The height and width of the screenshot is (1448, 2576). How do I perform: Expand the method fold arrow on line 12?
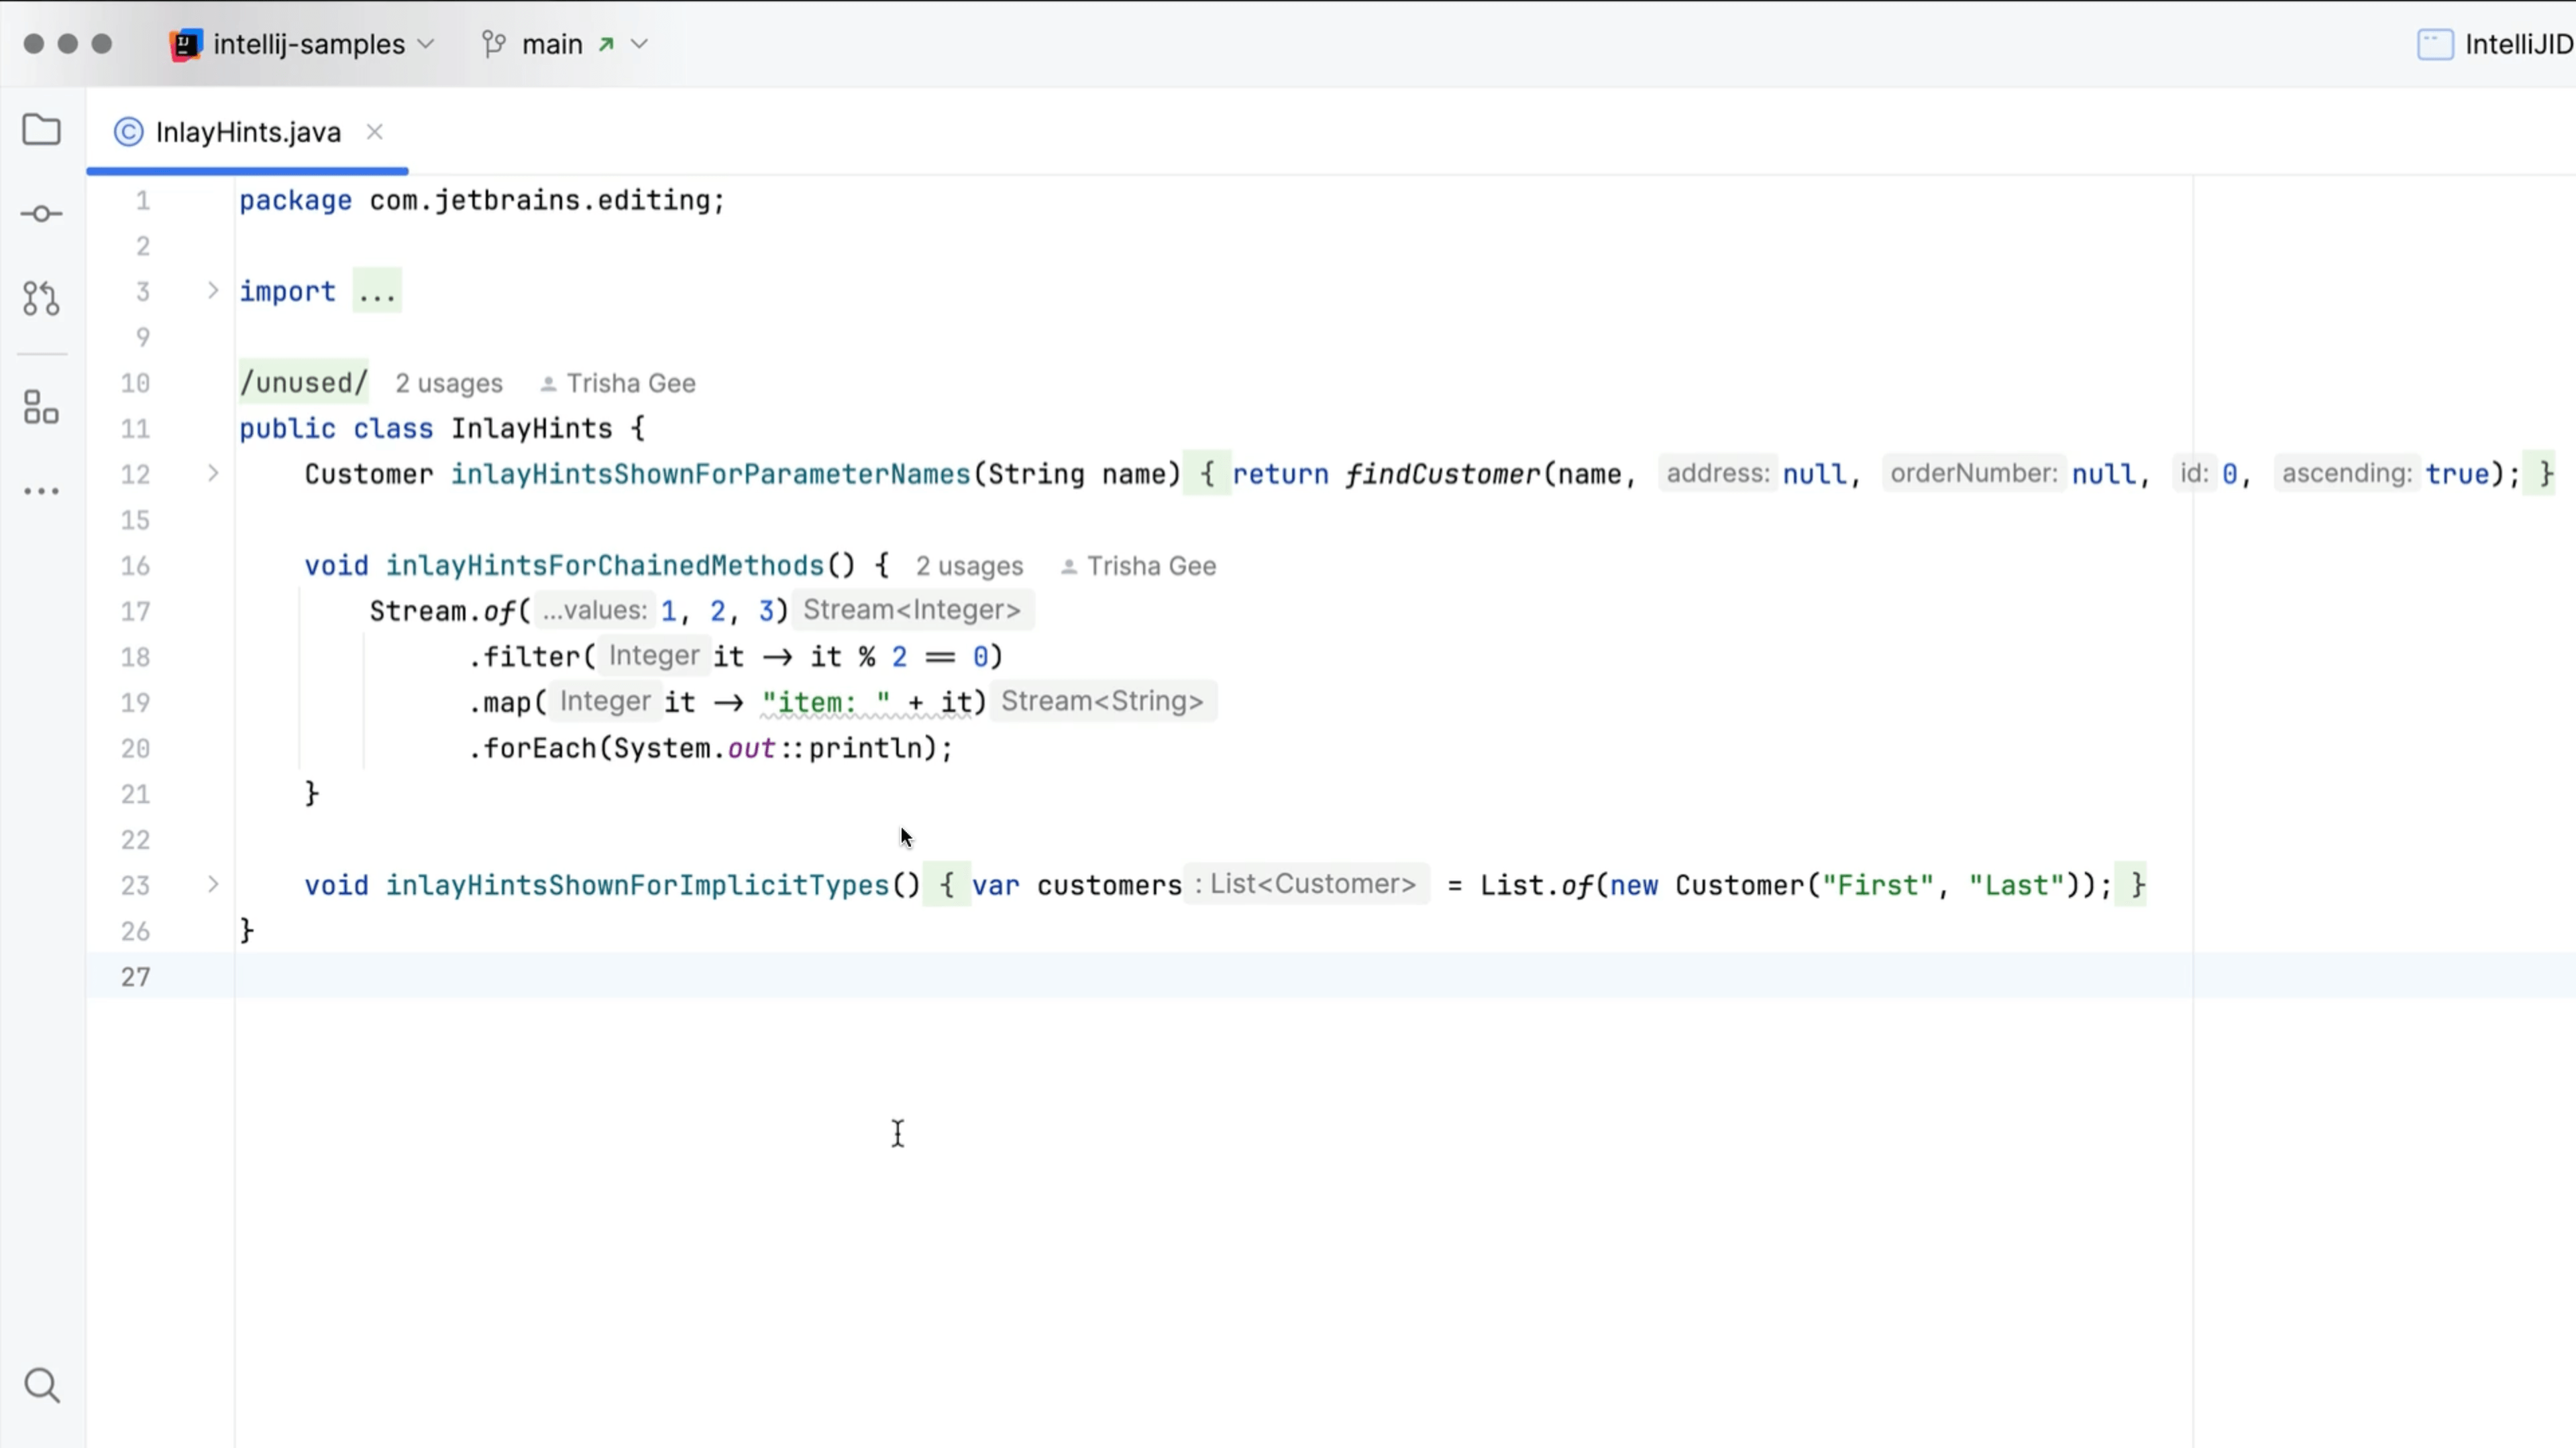coord(212,474)
